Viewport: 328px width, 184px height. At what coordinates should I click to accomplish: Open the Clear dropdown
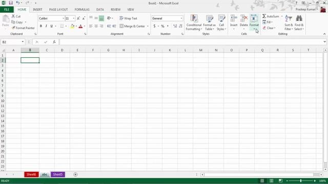[269, 28]
